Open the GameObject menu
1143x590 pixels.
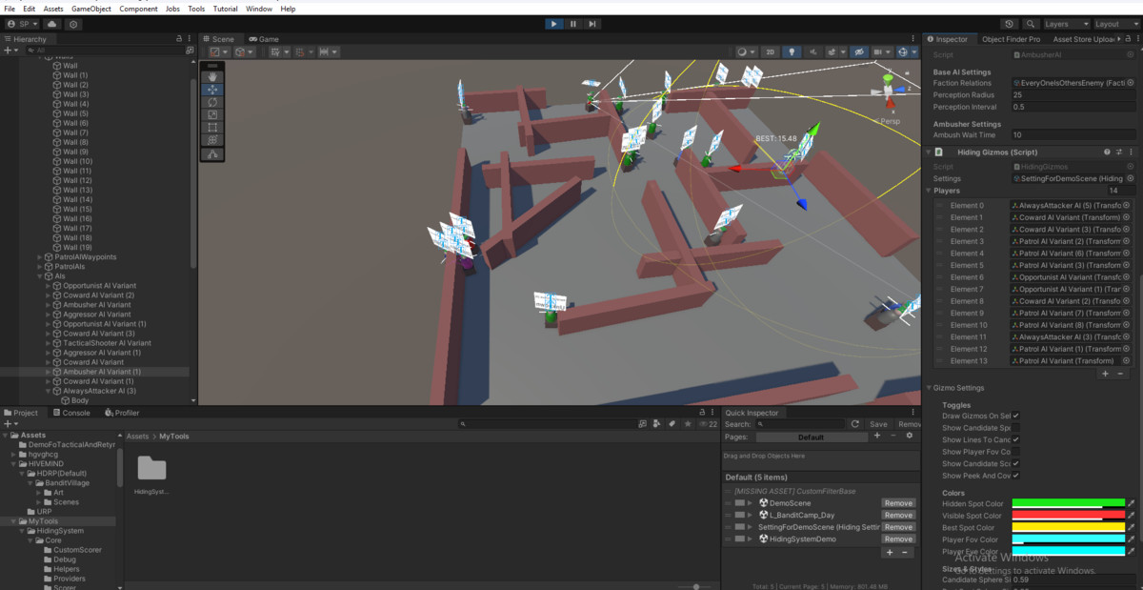90,9
